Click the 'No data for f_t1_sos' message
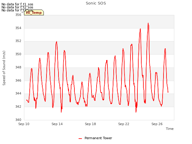 17,4
